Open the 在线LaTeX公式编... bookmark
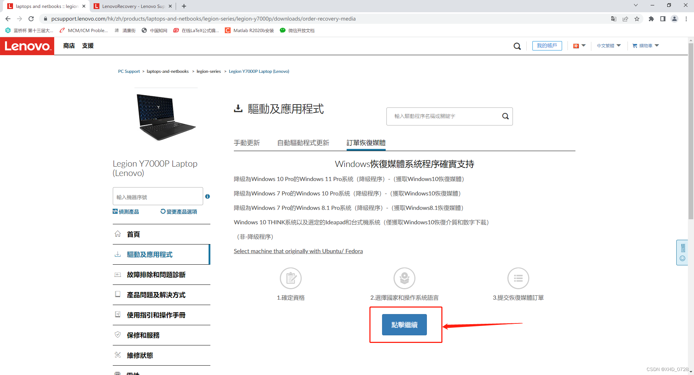 (196, 31)
